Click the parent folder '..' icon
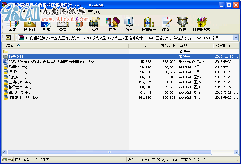The width and height of the screenshot is (241, 164). click(6, 51)
